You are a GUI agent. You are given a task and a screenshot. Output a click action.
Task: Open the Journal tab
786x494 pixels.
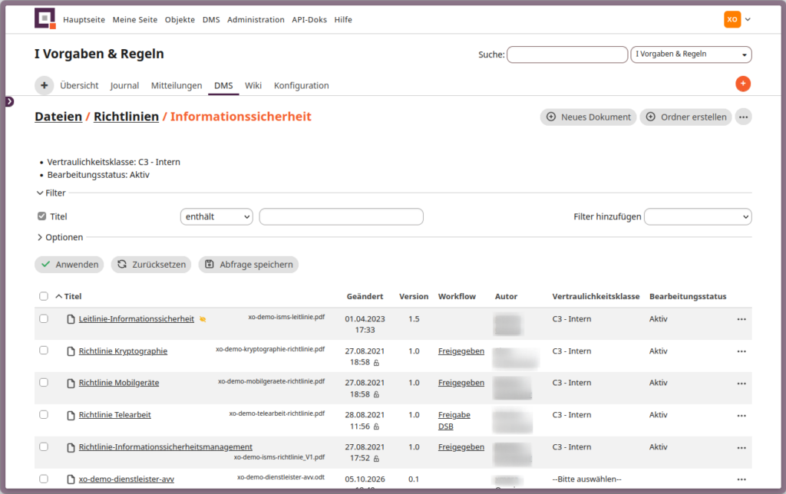point(124,85)
